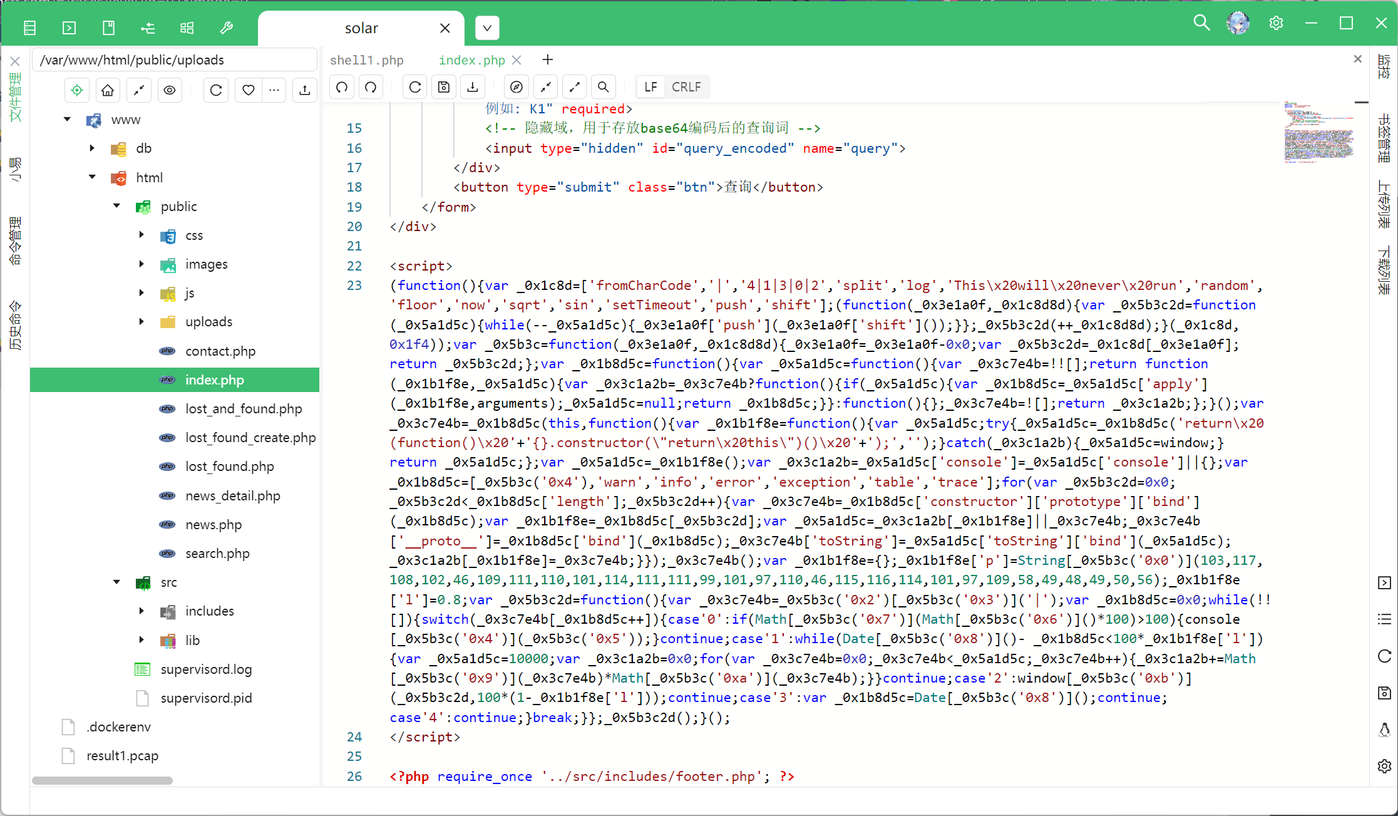Click the bookmark page icon in the top bar
This screenshot has width=1398, height=816.
tap(108, 28)
